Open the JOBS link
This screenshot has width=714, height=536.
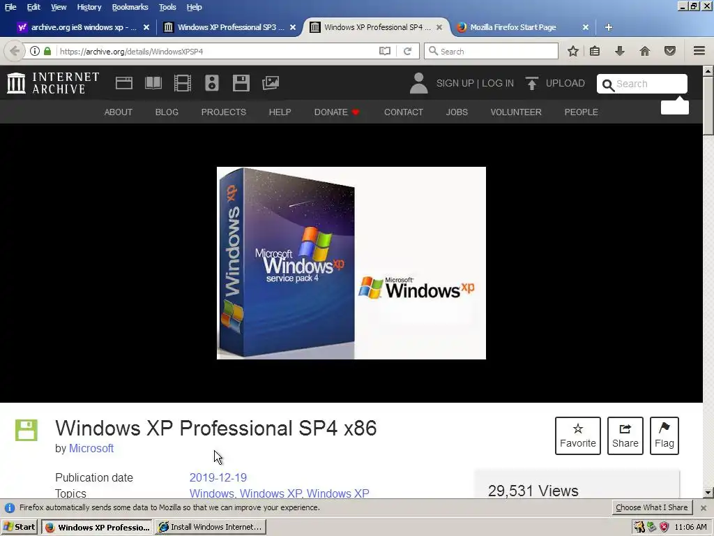coord(457,112)
